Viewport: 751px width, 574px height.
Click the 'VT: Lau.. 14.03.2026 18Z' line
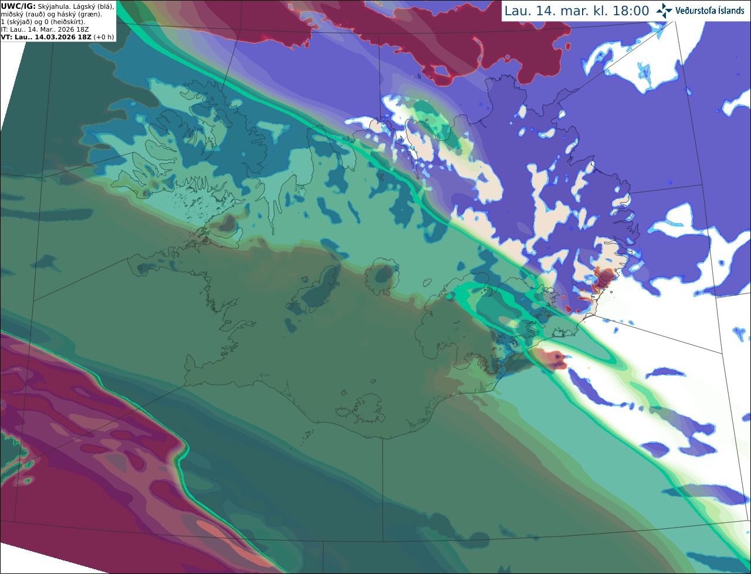tap(46, 37)
